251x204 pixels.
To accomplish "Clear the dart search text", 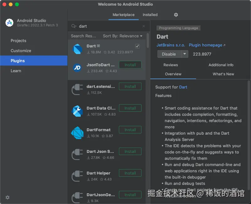I will pyautogui.click(x=144, y=26).
